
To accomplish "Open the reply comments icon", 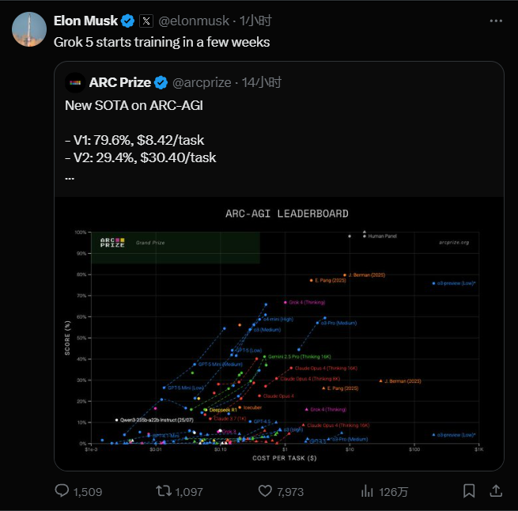I will pos(62,491).
